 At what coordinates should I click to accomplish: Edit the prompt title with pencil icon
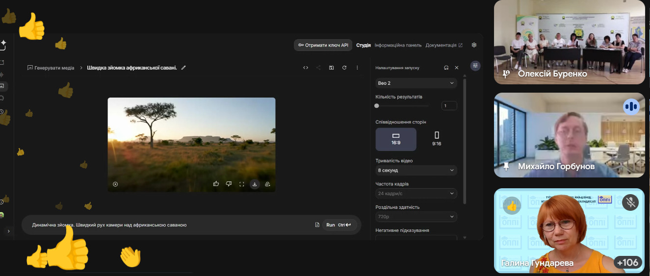click(183, 68)
